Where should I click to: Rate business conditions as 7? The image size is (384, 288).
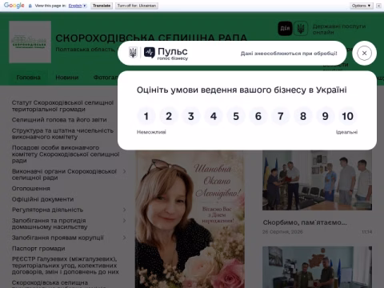click(281, 116)
